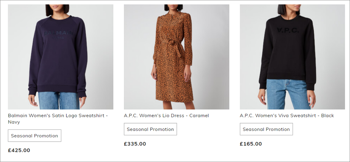Viewport: 350px width, 162px height.
Task: Click the Balmain Women's Satin Logo Sweatshirt title
Action: click(58, 119)
